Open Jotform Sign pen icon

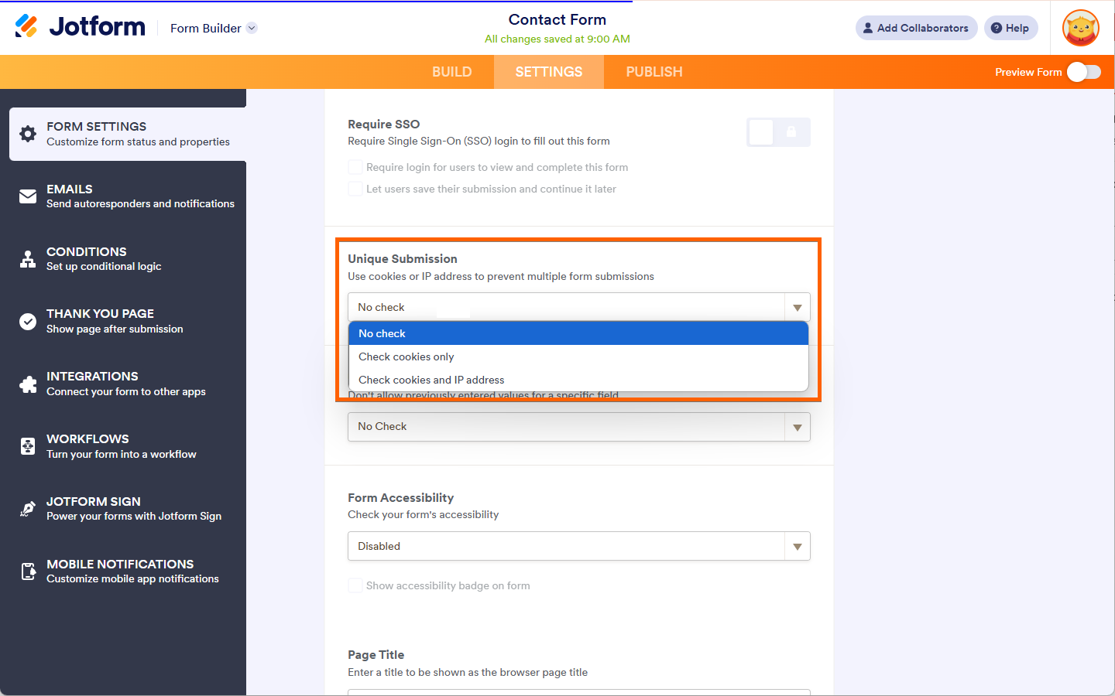coord(28,509)
